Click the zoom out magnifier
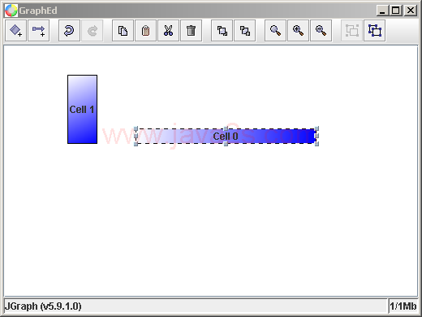Screen dimensions: 422x317 point(321,31)
